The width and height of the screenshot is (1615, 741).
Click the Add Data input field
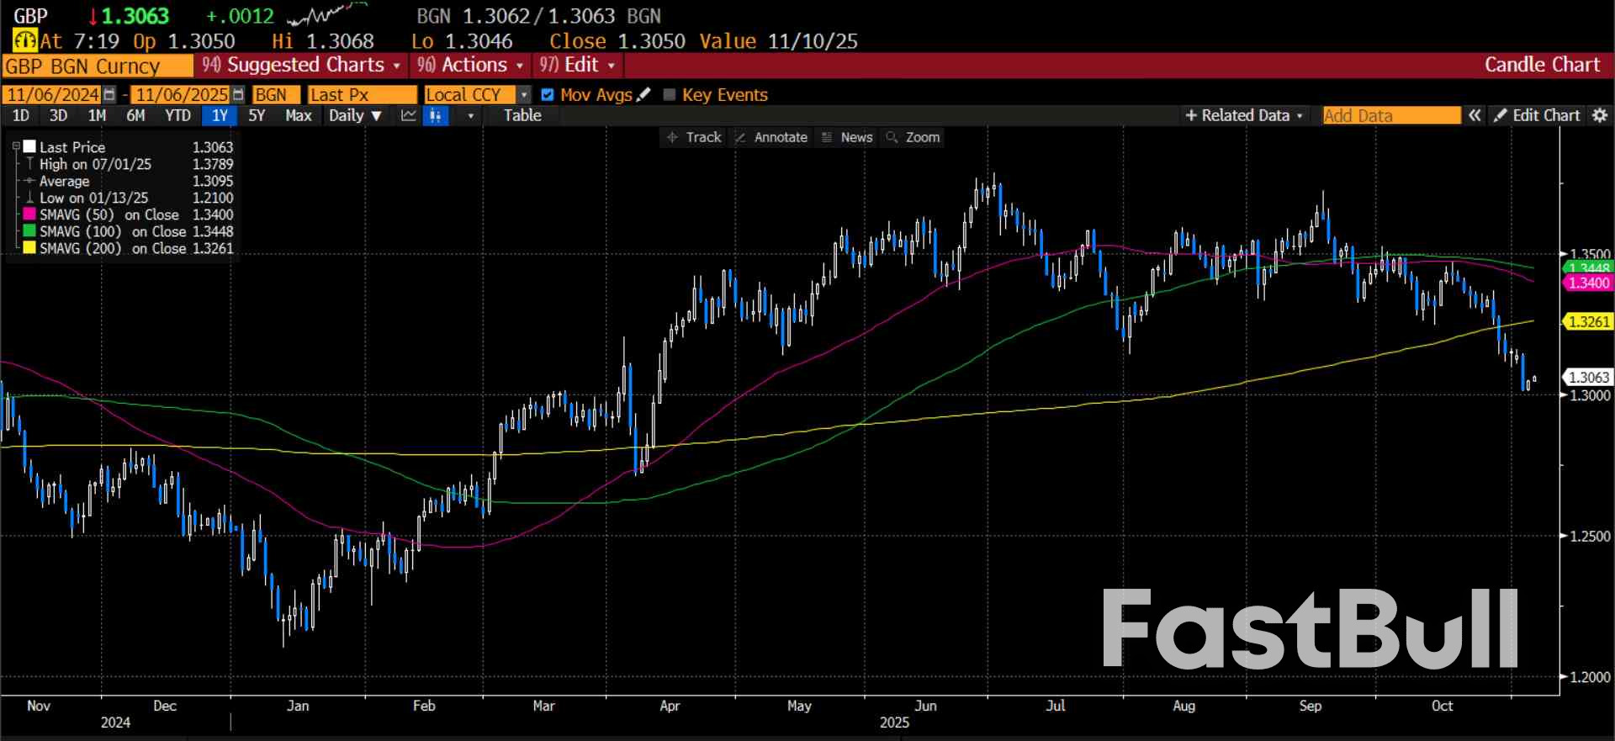pyautogui.click(x=1391, y=116)
